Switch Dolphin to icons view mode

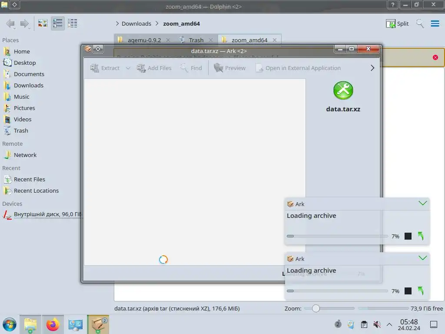(43, 23)
